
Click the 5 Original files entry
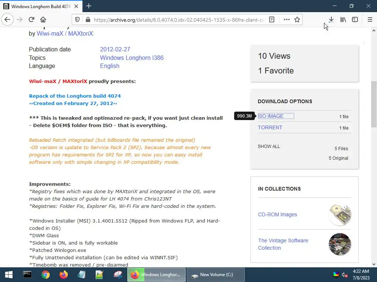coord(338,158)
